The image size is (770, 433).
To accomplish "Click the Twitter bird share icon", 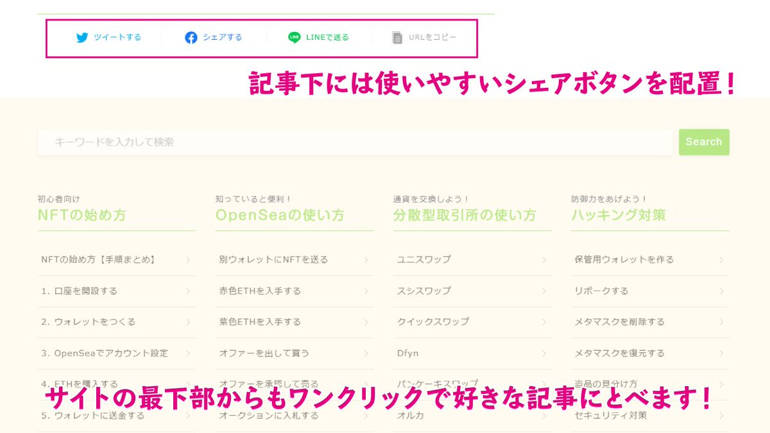I will coord(81,38).
